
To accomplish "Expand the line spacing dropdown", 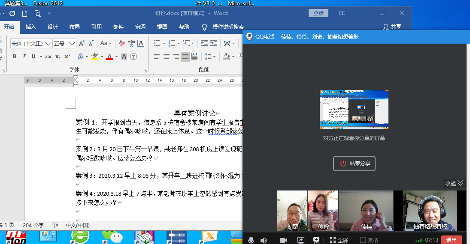I will coord(215,57).
